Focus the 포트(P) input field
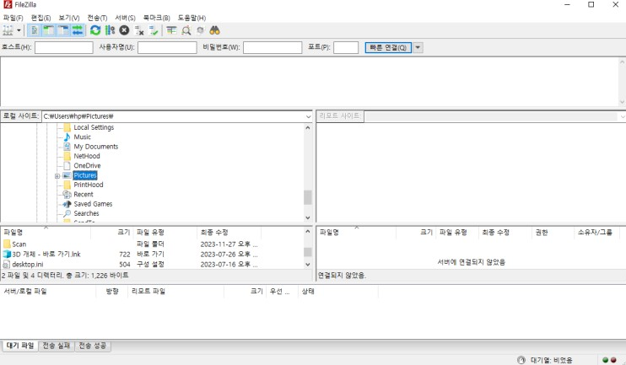Viewport: 626px width, 365px height. pyautogui.click(x=346, y=47)
